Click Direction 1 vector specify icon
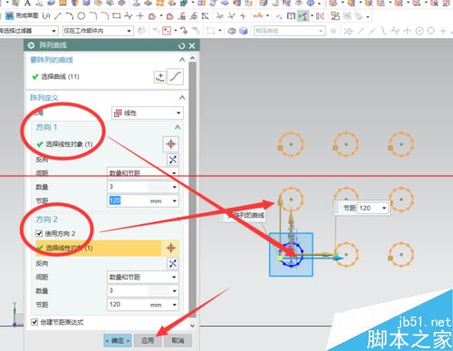Viewport: 453px width, 351px height. click(x=171, y=144)
